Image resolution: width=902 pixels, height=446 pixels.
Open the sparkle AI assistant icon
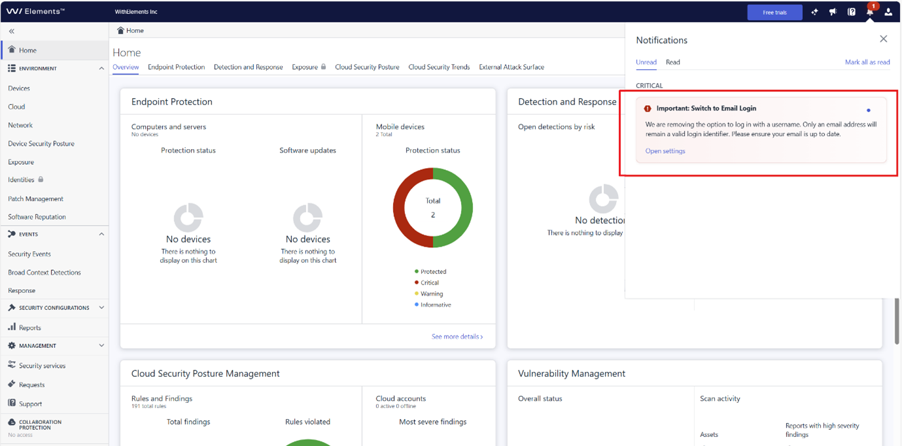tap(814, 12)
